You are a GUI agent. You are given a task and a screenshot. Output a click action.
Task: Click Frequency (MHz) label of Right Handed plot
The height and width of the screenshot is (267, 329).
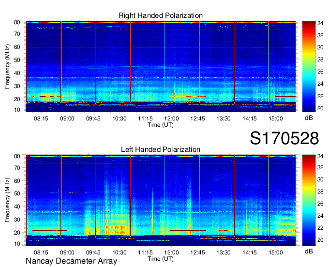[x=7, y=66]
